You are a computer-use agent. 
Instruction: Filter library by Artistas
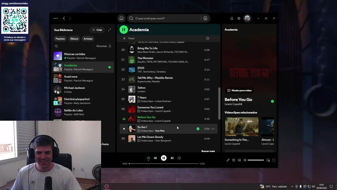88,39
